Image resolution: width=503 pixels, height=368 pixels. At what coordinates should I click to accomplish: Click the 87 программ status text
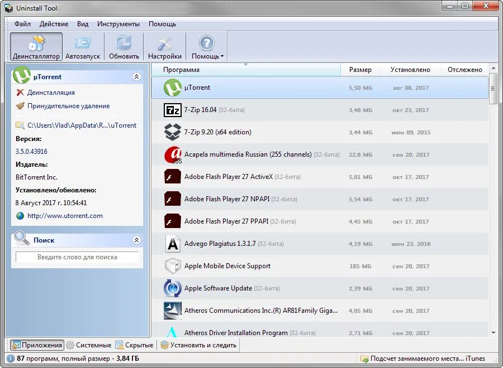click(78, 359)
